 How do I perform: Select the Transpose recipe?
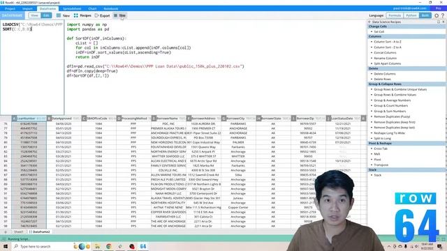(x=381, y=165)
